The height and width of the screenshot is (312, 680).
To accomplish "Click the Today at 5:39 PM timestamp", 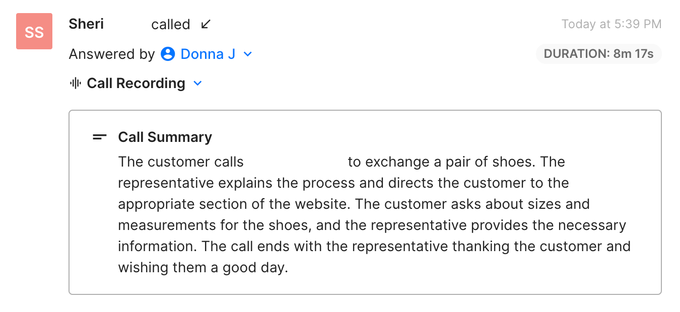I will pyautogui.click(x=611, y=24).
